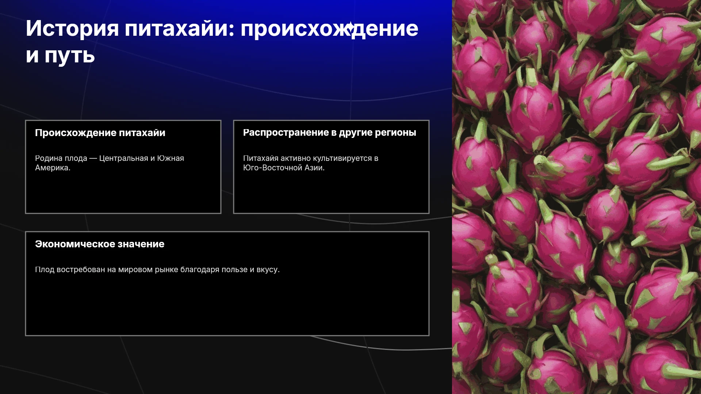Click the empty area of the origin card
The image size is (701, 394).
pyautogui.click(x=123, y=193)
